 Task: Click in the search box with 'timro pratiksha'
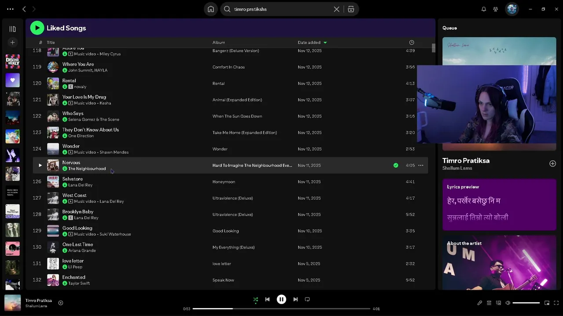click(x=281, y=9)
